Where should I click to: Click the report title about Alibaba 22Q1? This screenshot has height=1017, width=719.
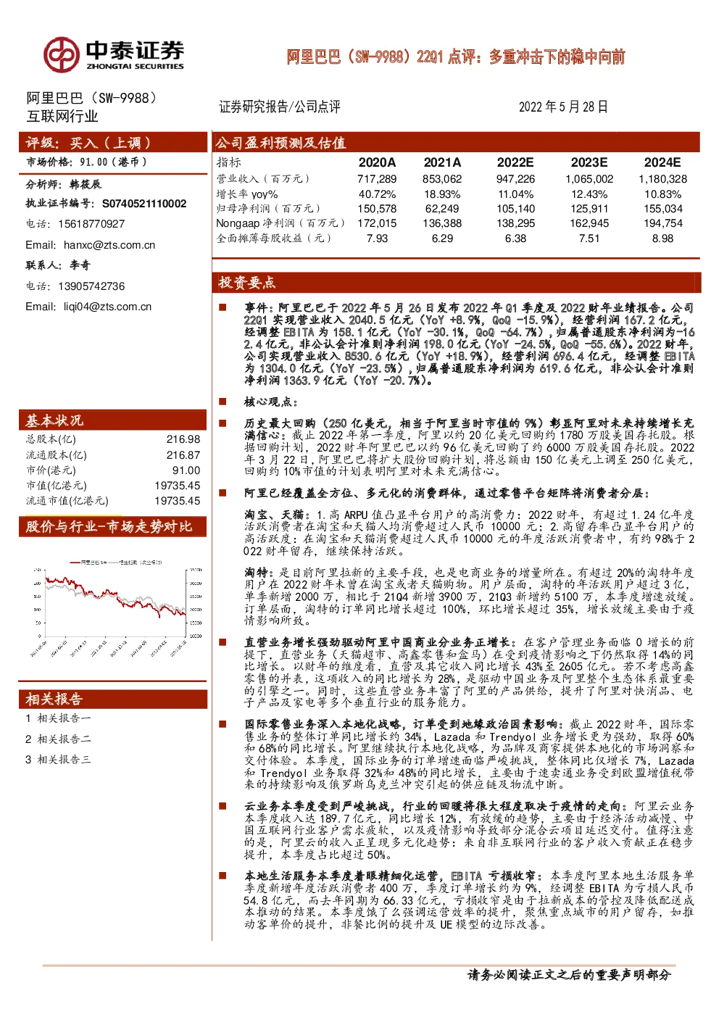point(456,57)
